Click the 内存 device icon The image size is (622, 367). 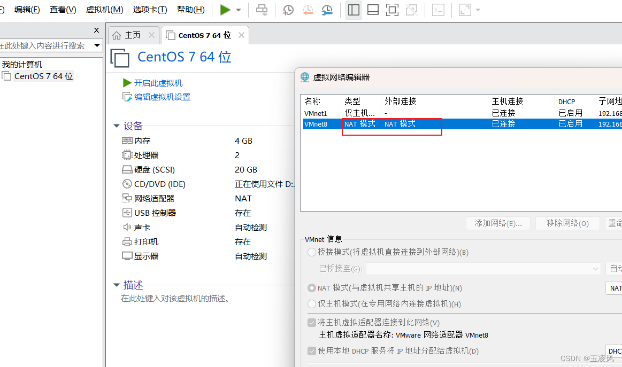(127, 140)
